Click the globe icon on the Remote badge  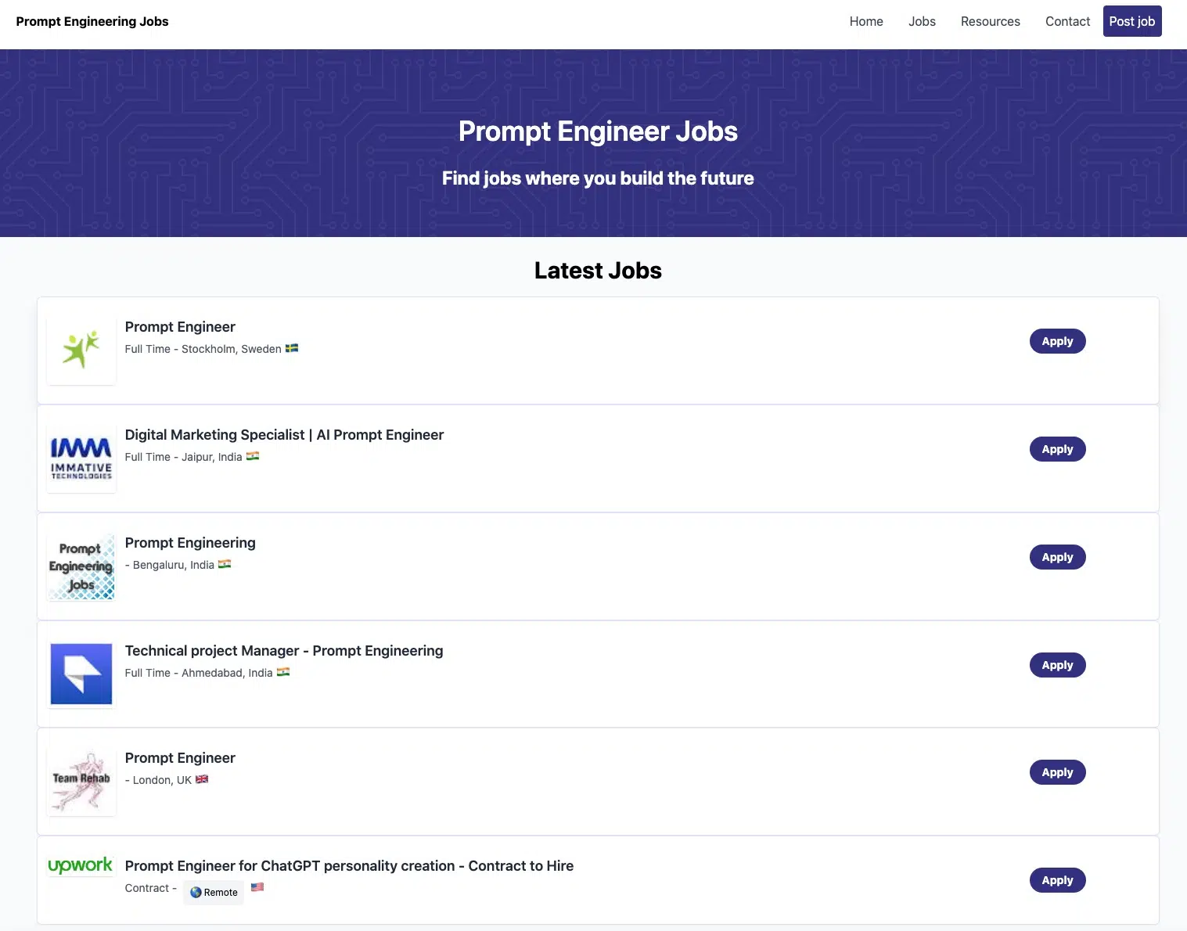click(x=197, y=892)
